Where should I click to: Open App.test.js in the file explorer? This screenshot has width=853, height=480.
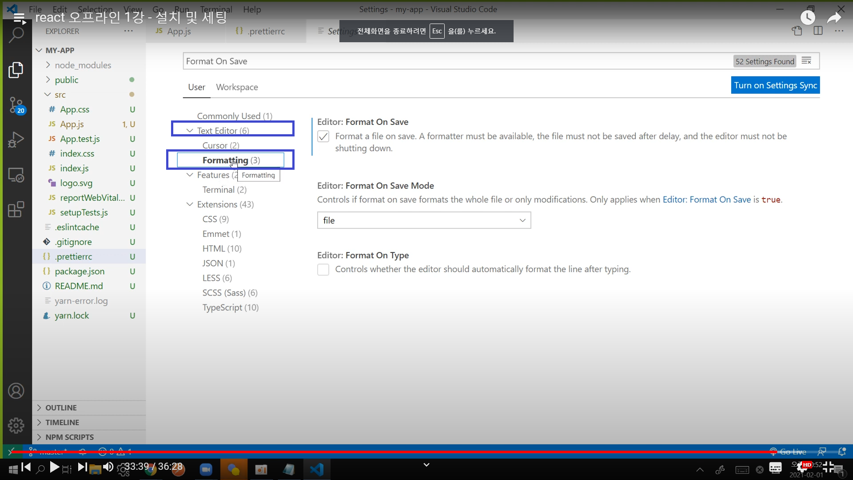(x=80, y=139)
